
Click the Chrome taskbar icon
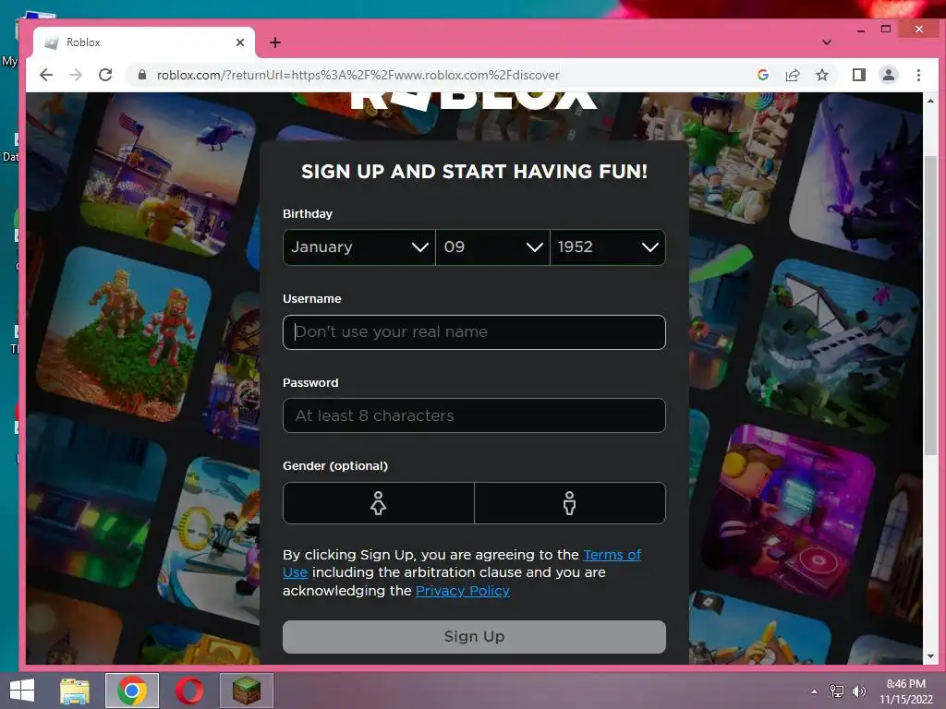(x=132, y=691)
